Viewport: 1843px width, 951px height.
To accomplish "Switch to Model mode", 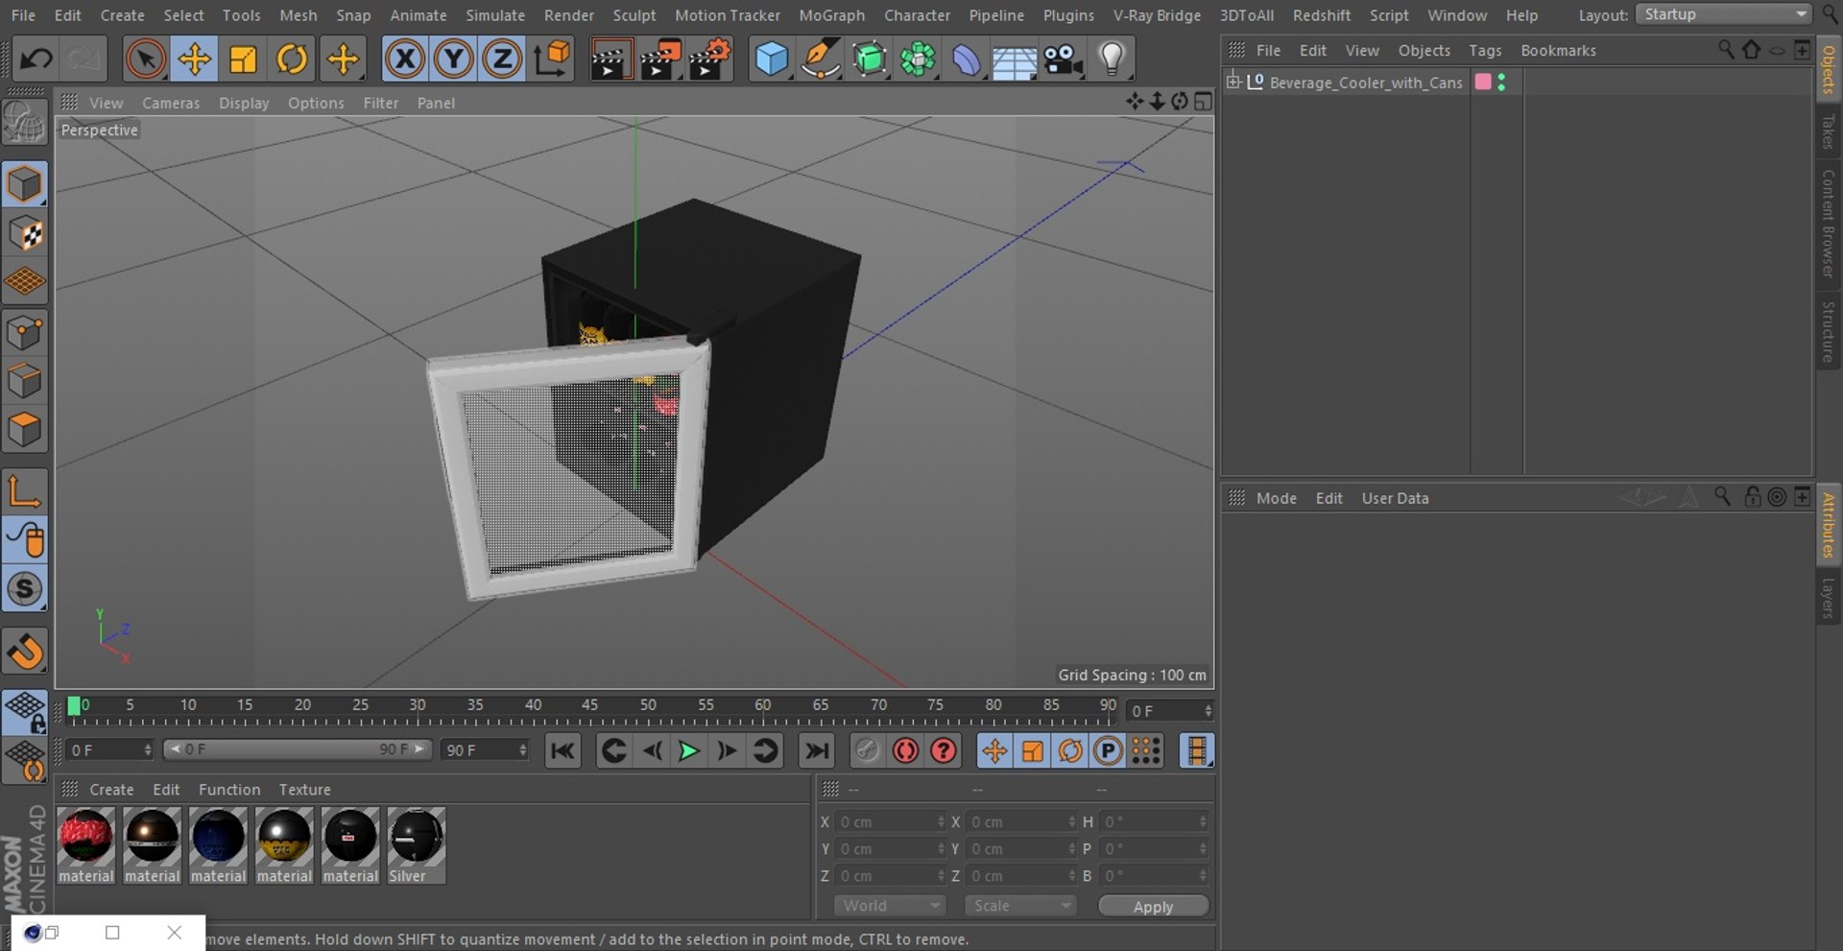I will click(x=25, y=184).
